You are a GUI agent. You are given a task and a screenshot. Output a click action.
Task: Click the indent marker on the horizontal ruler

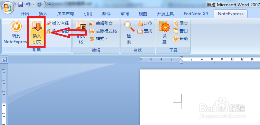[182, 60]
